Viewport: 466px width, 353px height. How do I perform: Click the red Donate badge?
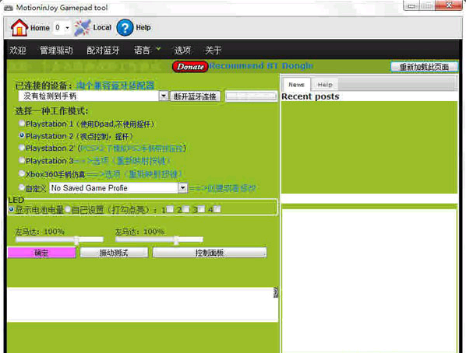[190, 66]
